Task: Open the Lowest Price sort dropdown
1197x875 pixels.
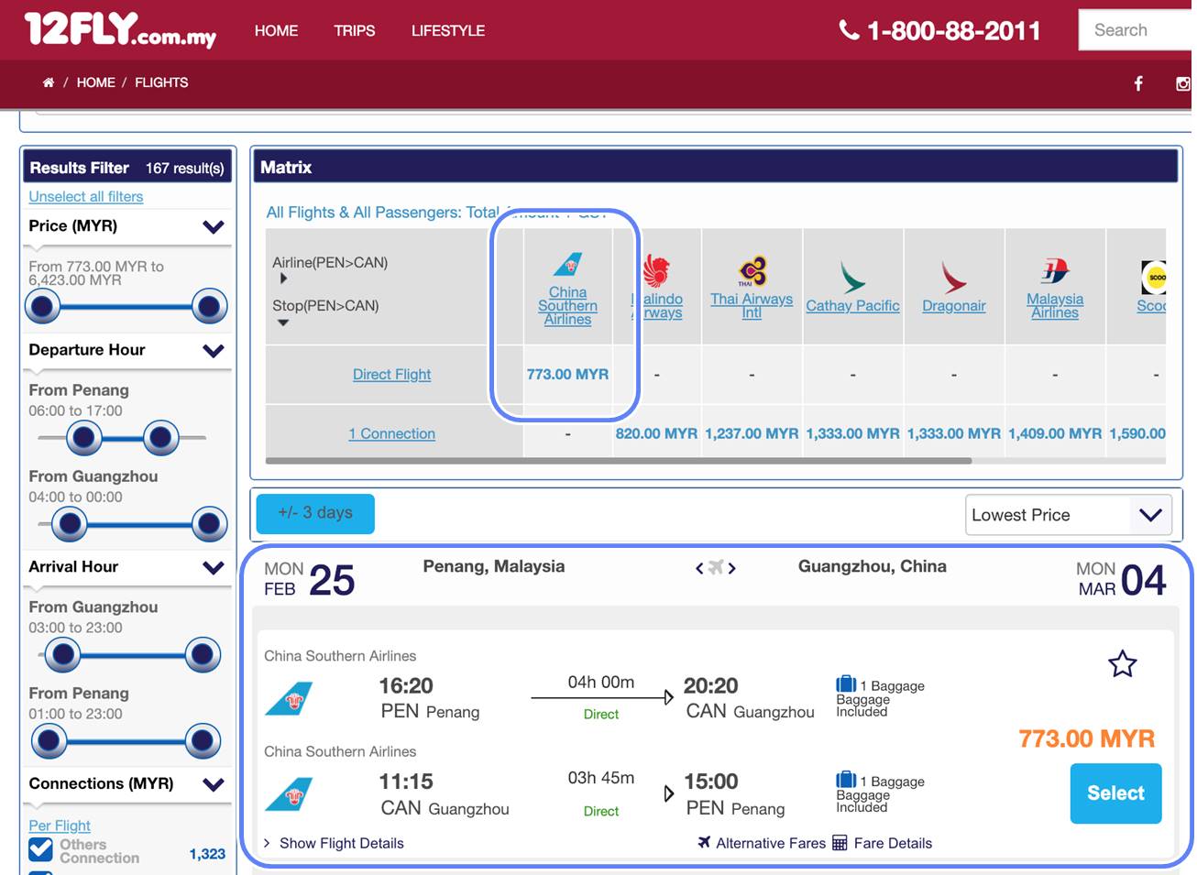Action: [1068, 515]
